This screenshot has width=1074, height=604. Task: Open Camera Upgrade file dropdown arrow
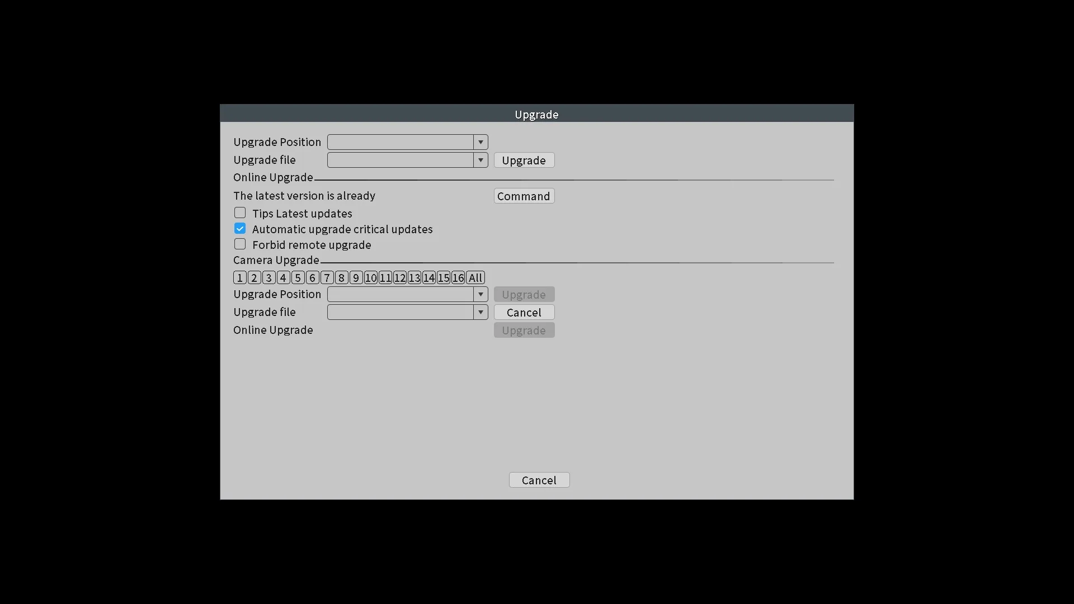pos(481,312)
